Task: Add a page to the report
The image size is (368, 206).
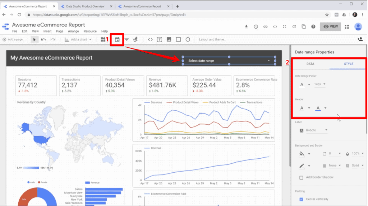Action: [x=13, y=39]
